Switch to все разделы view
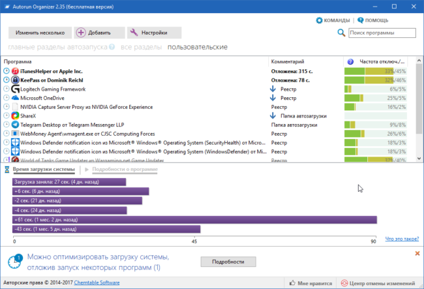This screenshot has height=289, width=424. click(x=141, y=47)
